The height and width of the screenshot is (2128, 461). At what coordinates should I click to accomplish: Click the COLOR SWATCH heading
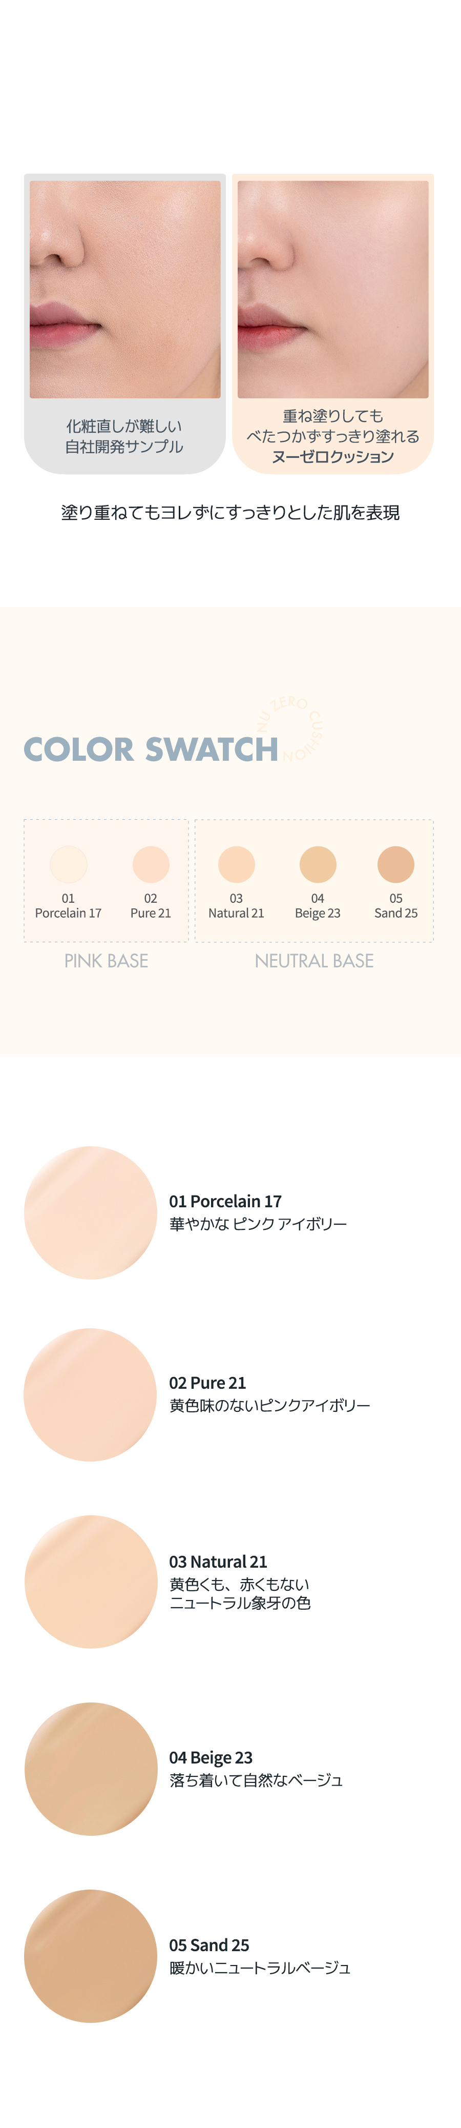pyautogui.click(x=151, y=749)
